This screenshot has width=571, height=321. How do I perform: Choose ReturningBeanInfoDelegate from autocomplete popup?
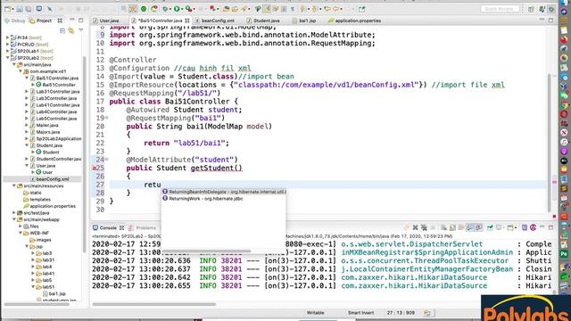[x=224, y=192]
